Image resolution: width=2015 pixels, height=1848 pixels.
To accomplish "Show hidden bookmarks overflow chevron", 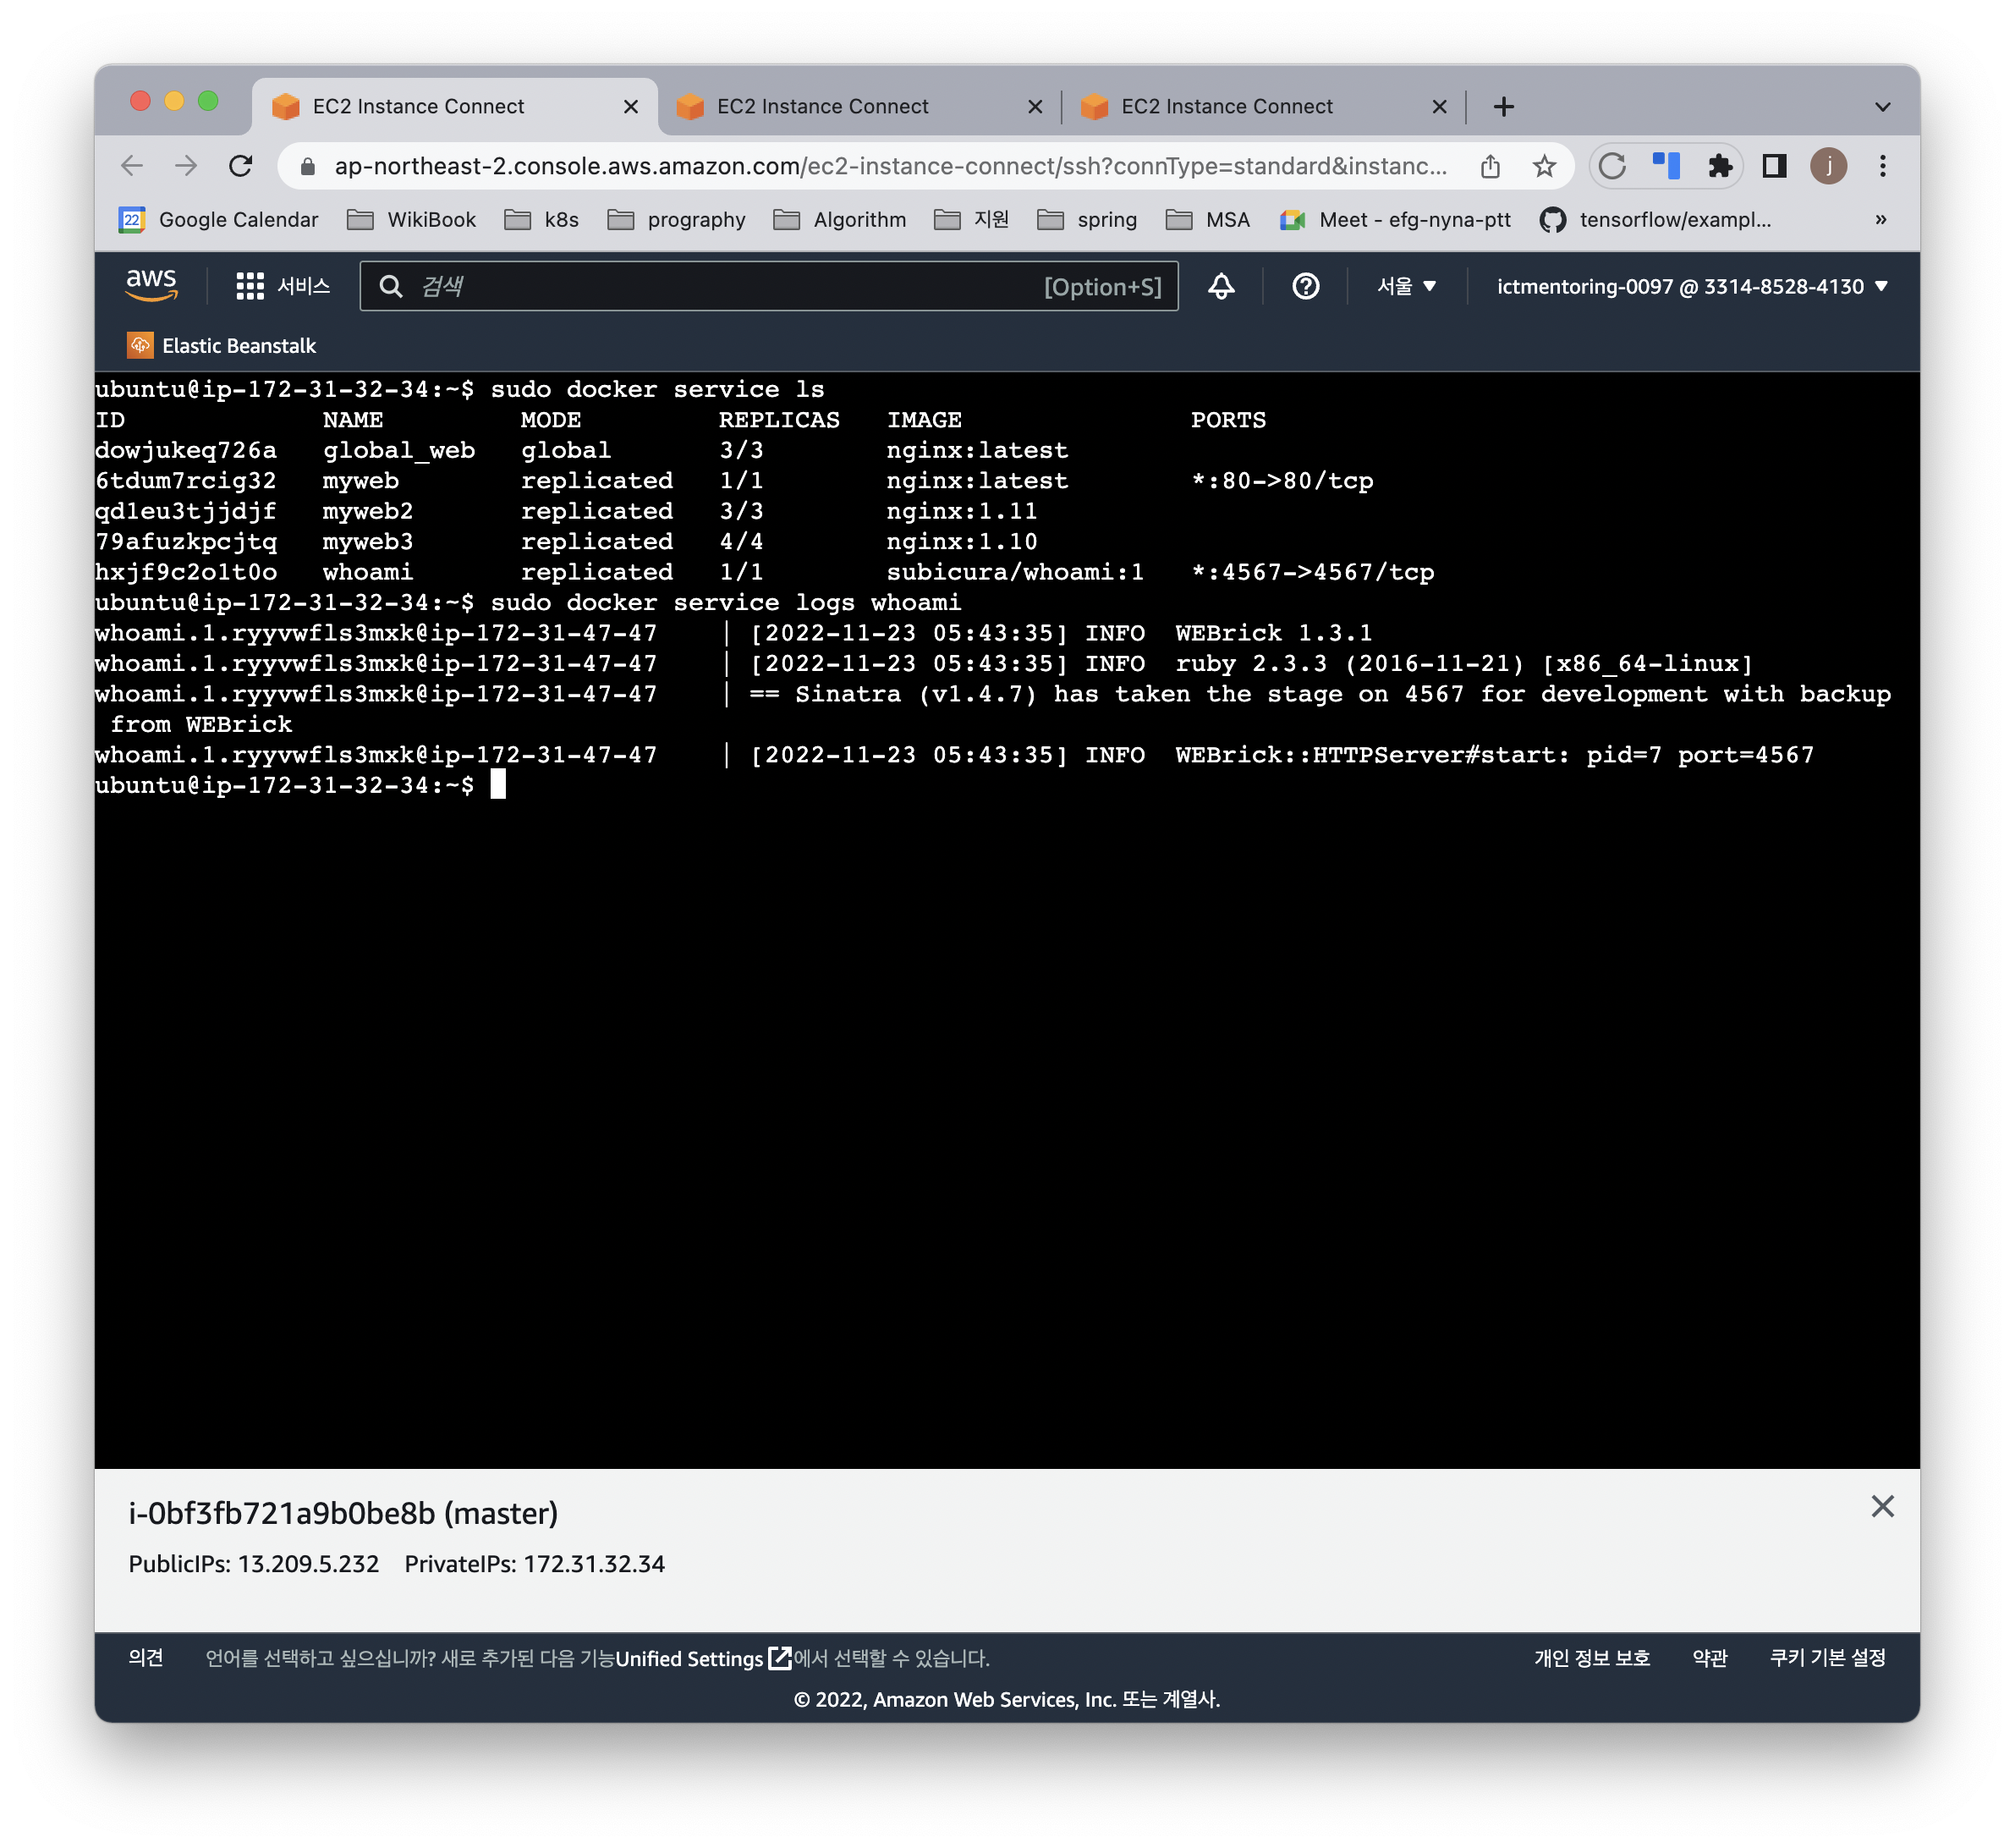I will (x=1880, y=220).
